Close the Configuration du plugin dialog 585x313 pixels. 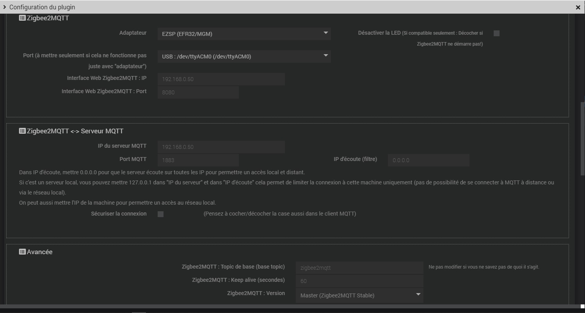[x=578, y=7]
